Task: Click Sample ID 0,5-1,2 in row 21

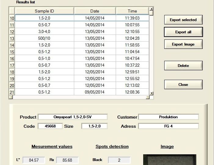Action: pyautogui.click(x=44, y=92)
